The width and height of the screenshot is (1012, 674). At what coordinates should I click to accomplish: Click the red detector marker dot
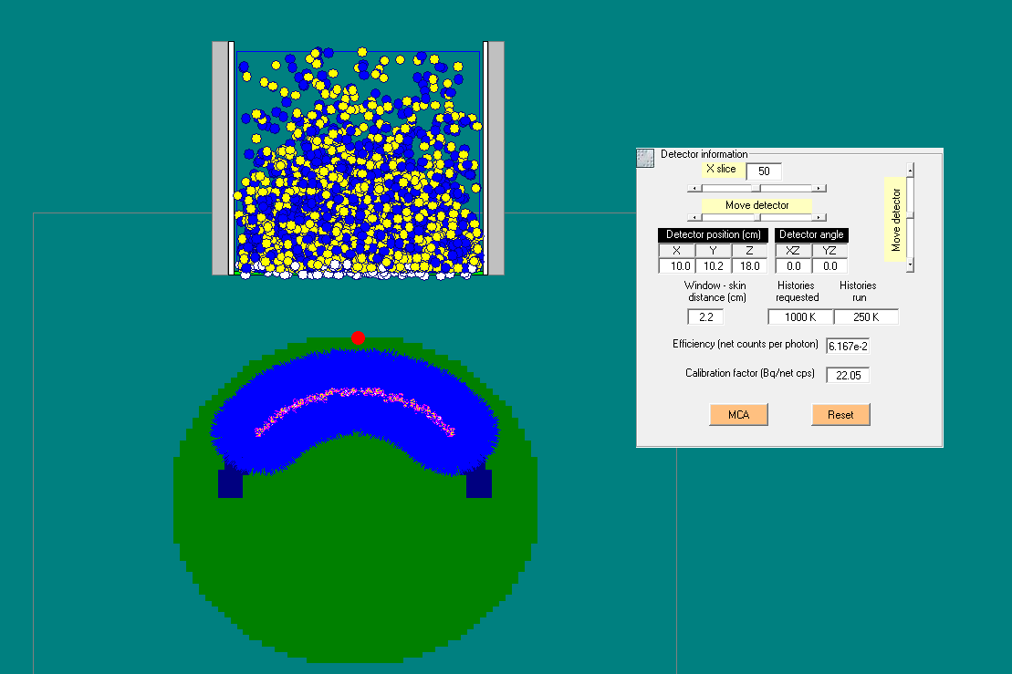pyautogui.click(x=358, y=338)
